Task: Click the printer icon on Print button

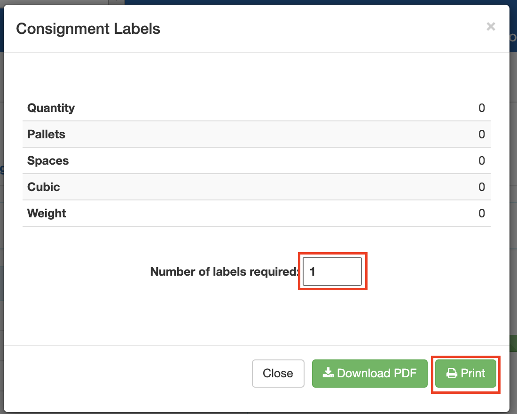Action: pos(452,374)
